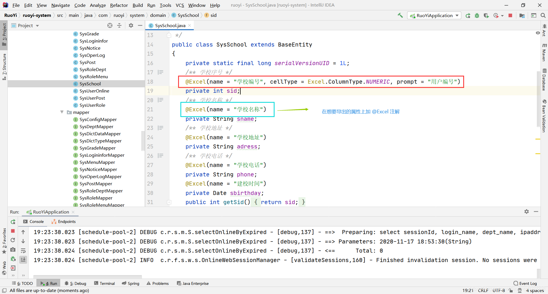Click the Build project hammer icon
This screenshot has height=294, width=548.
[x=400, y=15]
